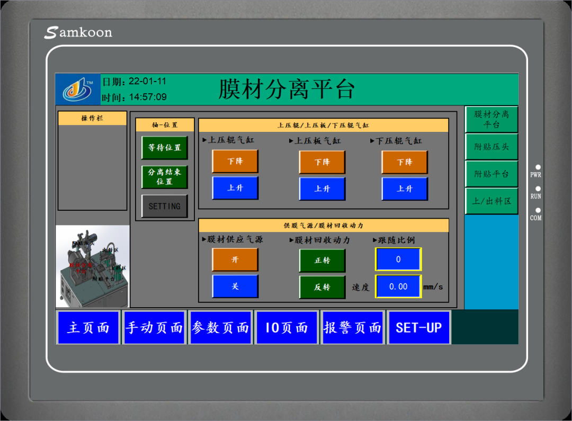
Task: Move axis to 分离结束位置
Action: pos(165,177)
